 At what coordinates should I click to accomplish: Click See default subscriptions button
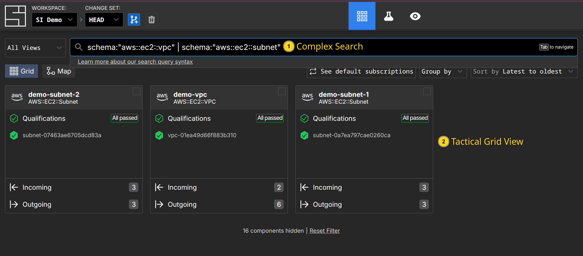(x=361, y=72)
